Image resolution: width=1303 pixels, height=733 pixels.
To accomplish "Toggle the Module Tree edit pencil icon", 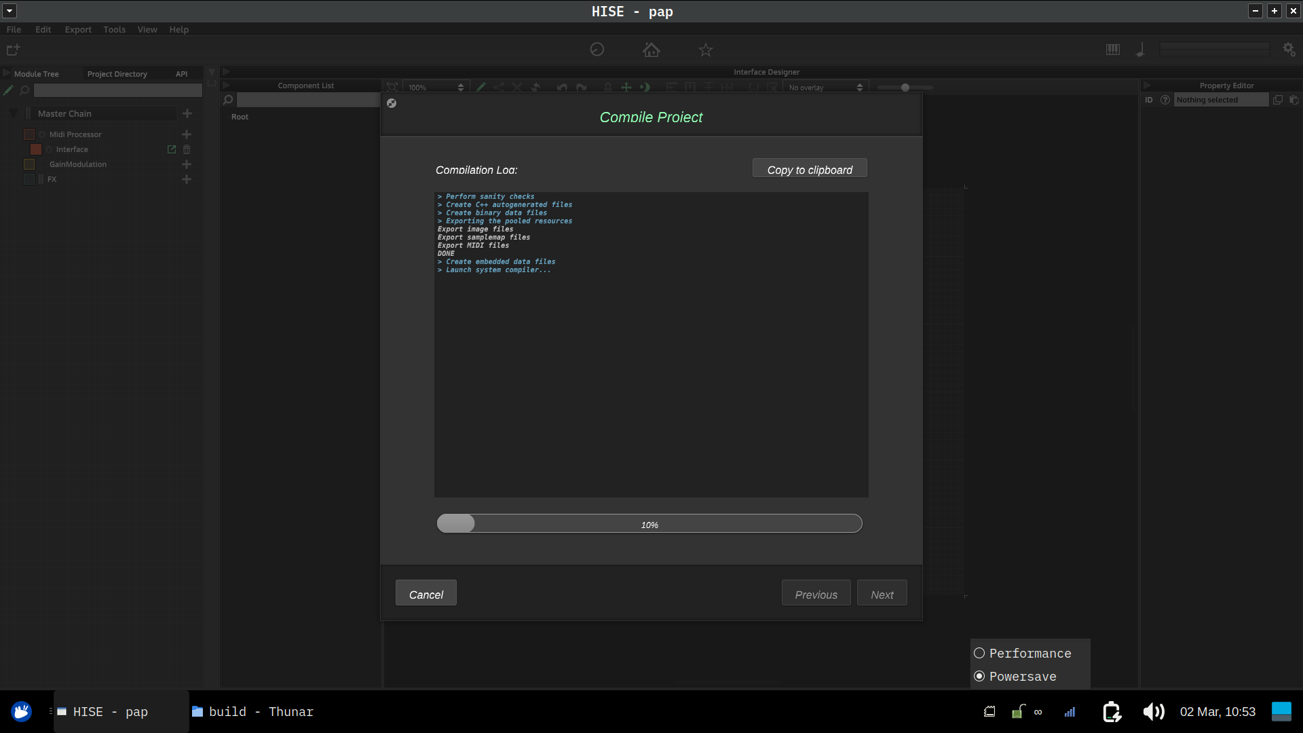I will [8, 90].
